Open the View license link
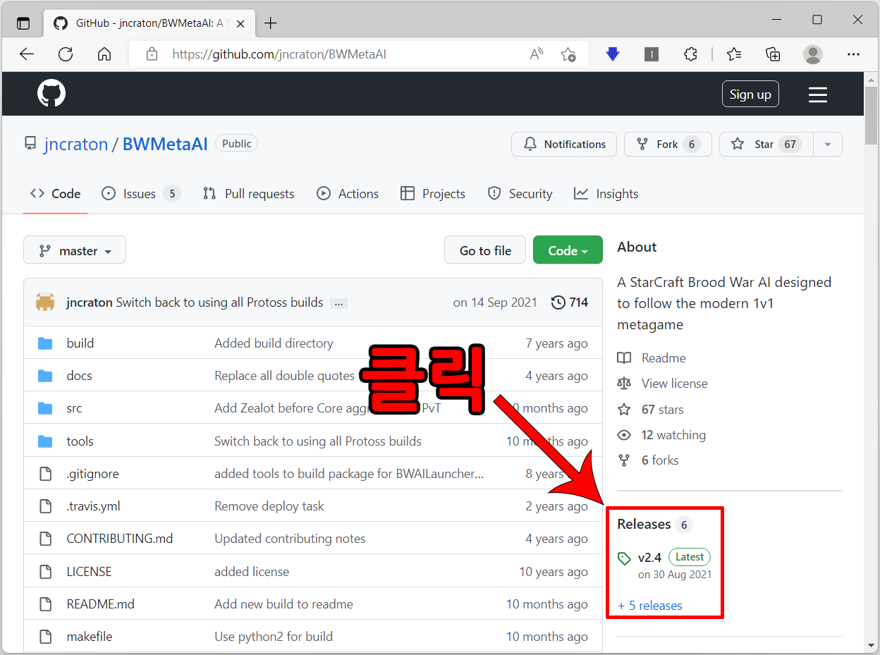This screenshot has height=655, width=880. click(674, 384)
